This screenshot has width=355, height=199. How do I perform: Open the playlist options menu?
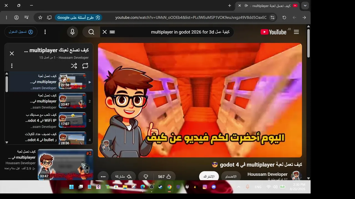[12, 66]
